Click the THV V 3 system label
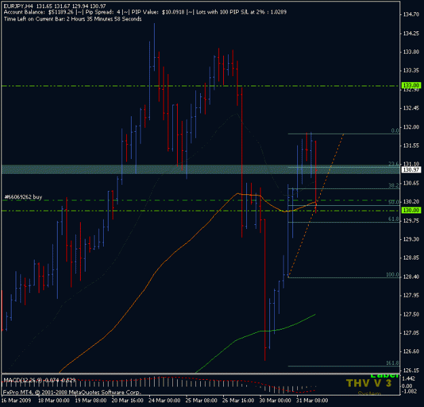Image resolution: width=424 pixels, height=407 pixels. (368, 383)
